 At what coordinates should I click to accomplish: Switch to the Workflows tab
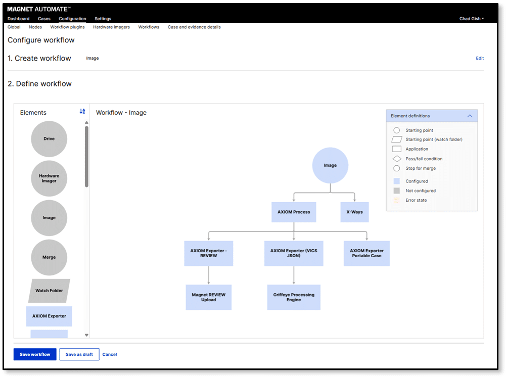[149, 27]
